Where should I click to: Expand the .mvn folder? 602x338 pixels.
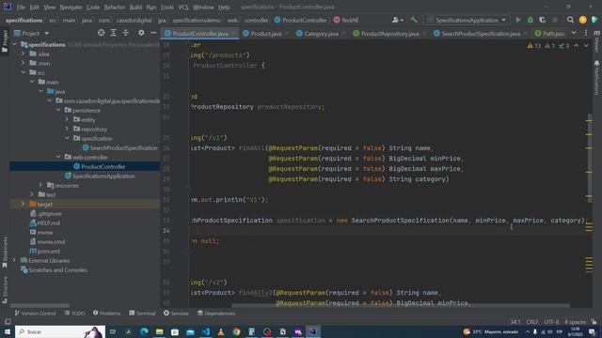[x=23, y=63]
